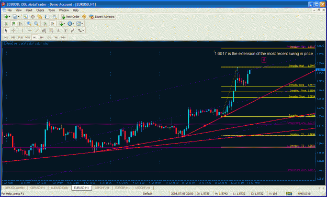Zoom in on the chart
This screenshot has width=327, height=197.
pos(29,24)
